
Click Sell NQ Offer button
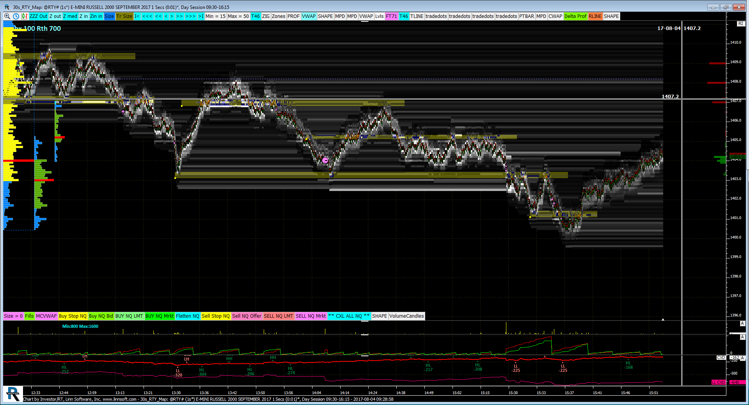pyautogui.click(x=247, y=316)
